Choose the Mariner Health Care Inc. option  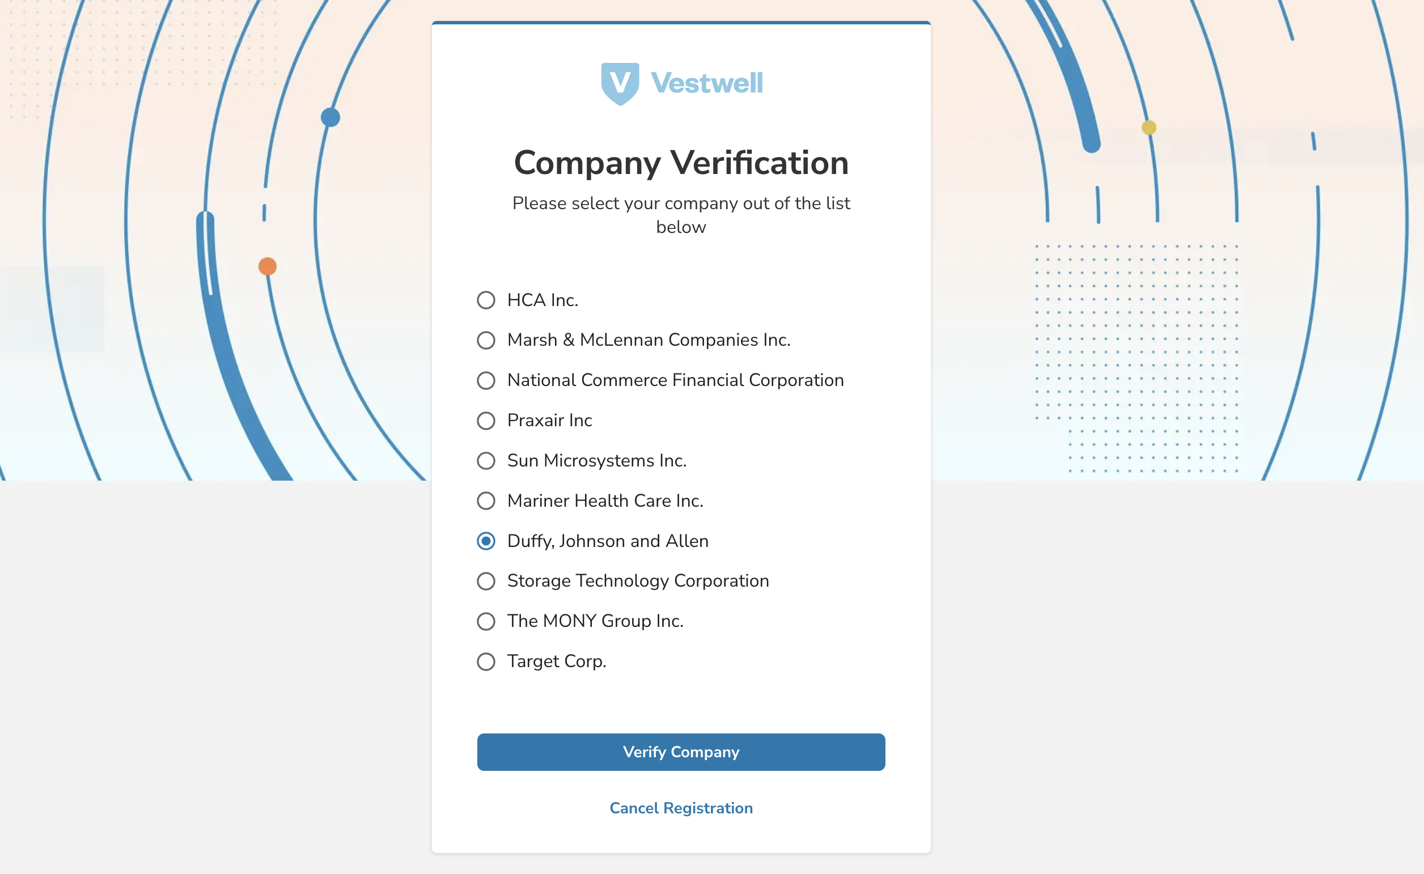(486, 500)
